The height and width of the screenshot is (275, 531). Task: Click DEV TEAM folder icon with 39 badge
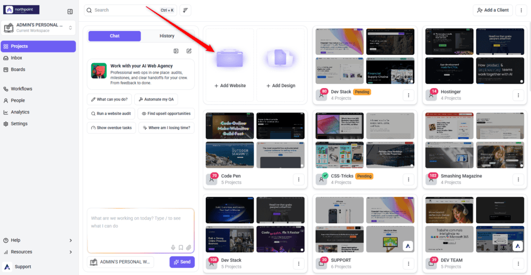[431, 264]
